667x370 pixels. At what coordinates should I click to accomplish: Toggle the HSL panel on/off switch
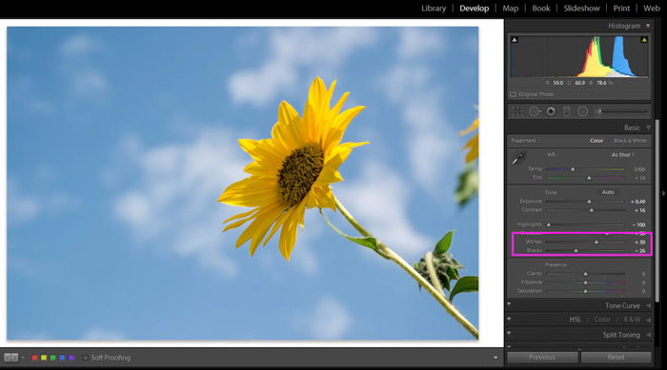509,319
